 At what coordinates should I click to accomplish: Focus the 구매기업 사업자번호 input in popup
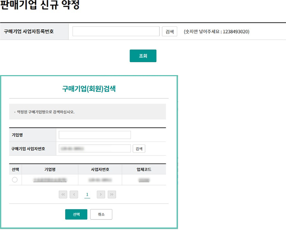click(94, 149)
